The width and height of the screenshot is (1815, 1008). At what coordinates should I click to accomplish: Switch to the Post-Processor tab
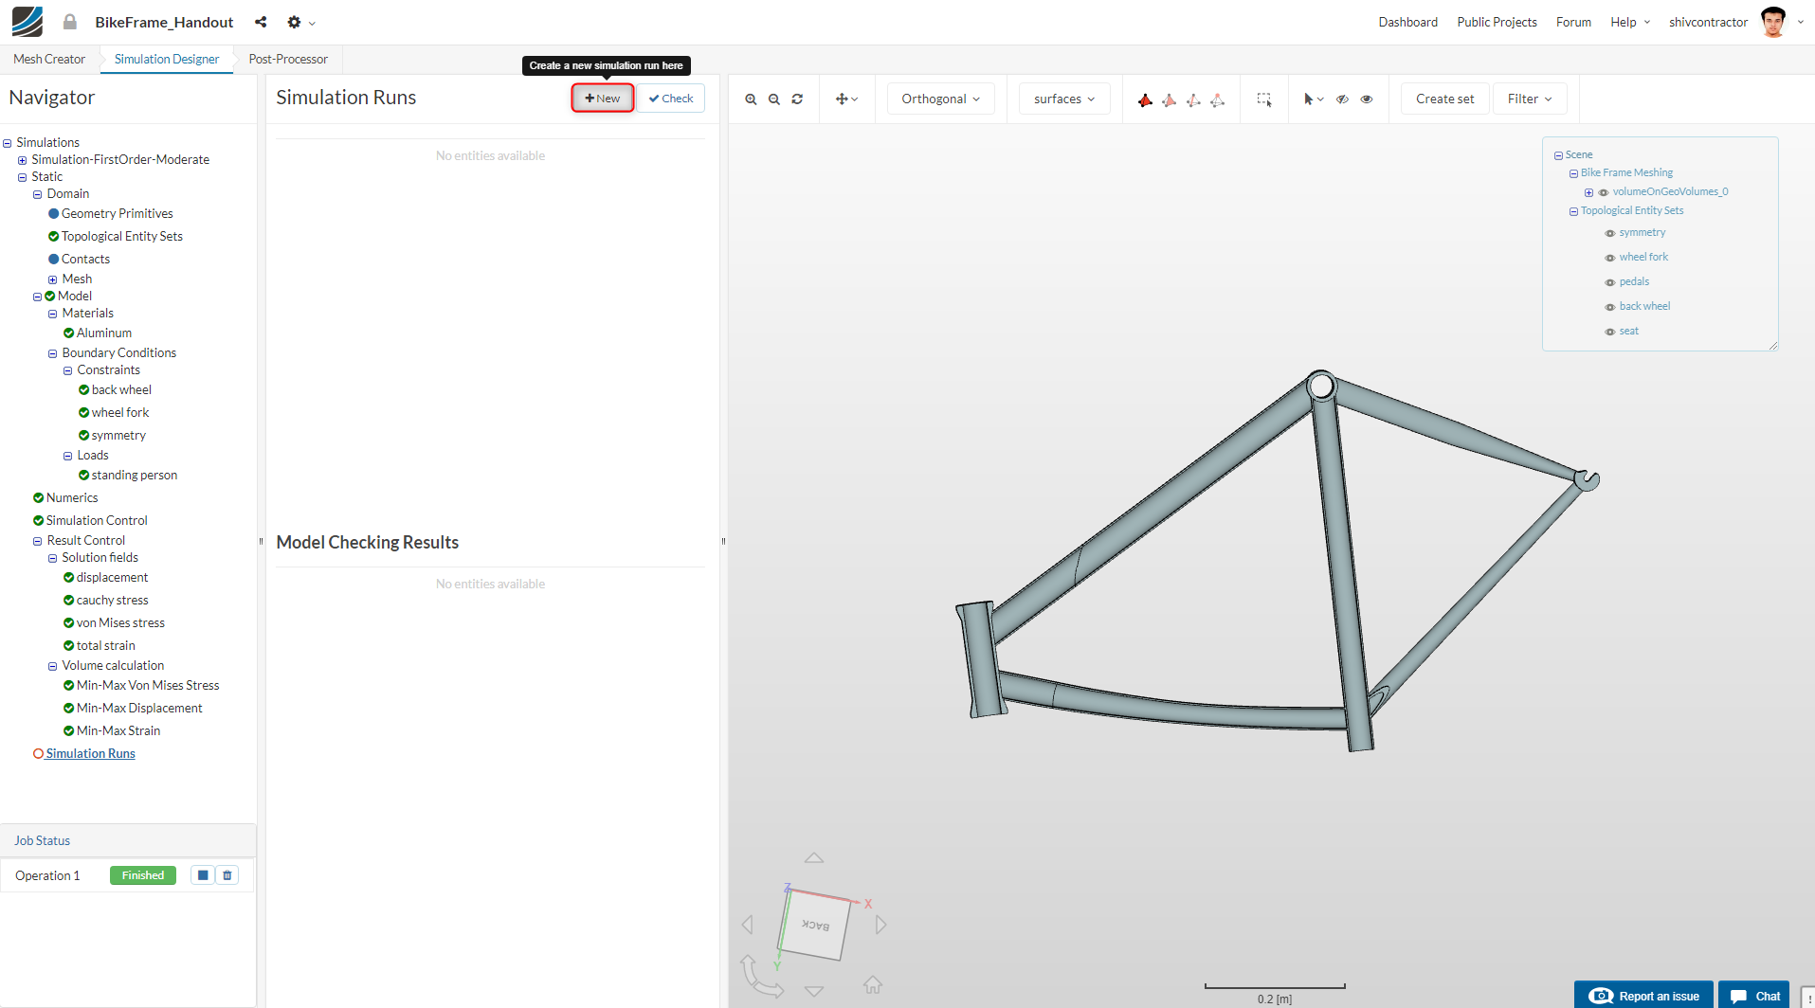pyautogui.click(x=287, y=58)
